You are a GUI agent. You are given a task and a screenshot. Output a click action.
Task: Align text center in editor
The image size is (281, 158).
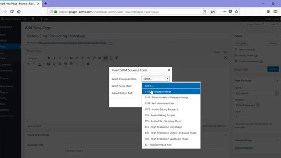pos(83,58)
